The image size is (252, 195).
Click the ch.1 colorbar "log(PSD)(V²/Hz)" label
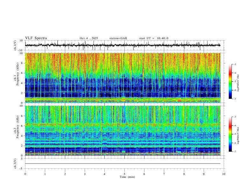[x=238, y=83]
